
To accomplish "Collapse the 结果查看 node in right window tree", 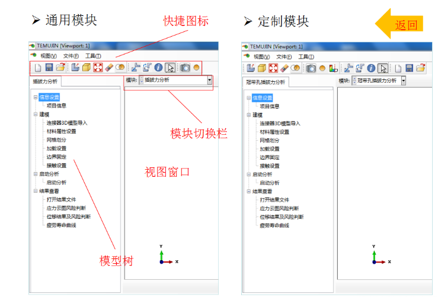I will pyautogui.click(x=249, y=192).
